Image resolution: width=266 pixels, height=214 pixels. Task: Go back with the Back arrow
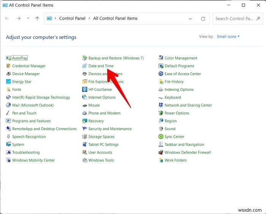point(7,18)
